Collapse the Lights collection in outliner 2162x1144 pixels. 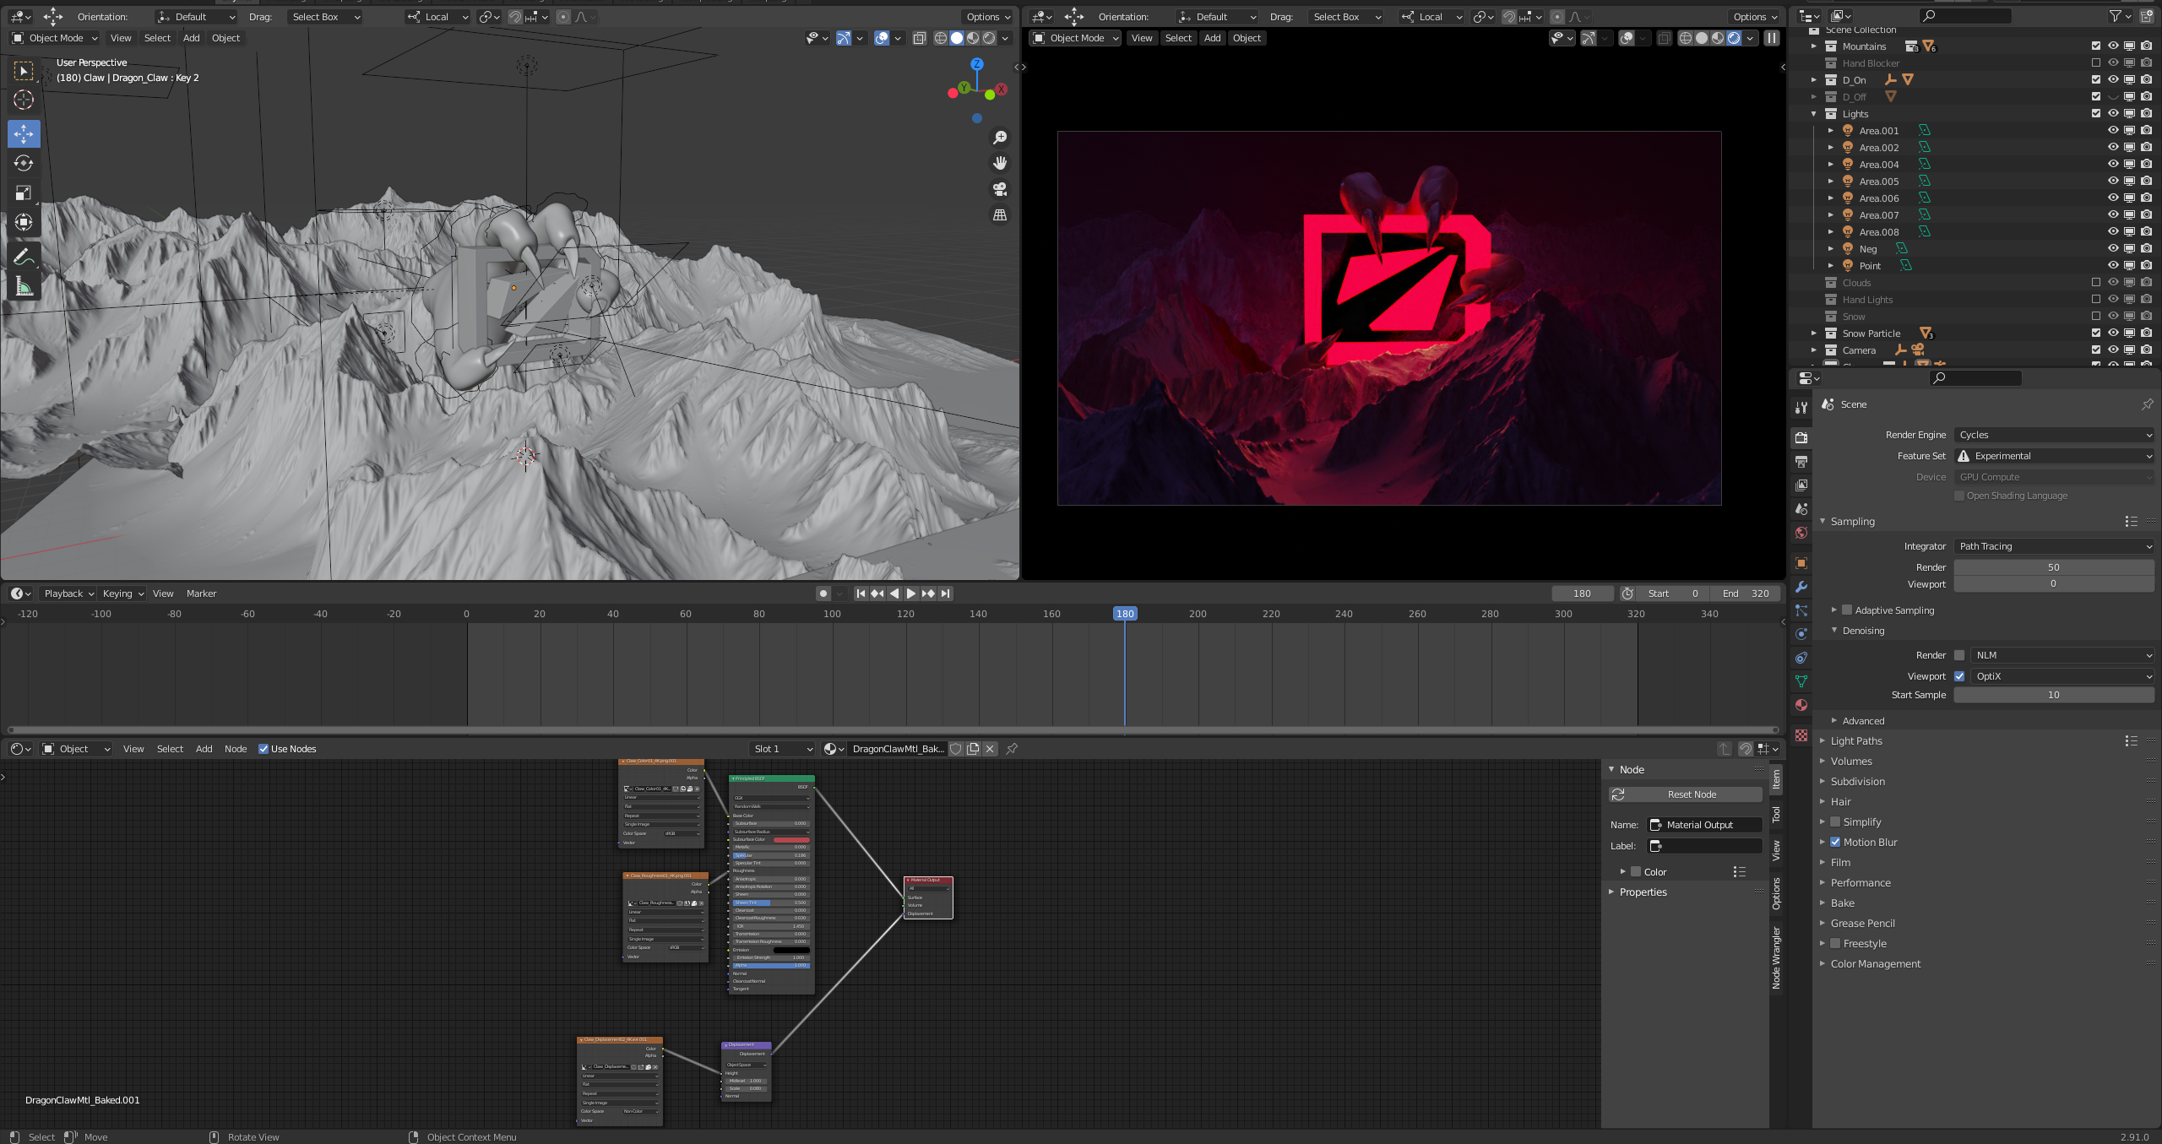coord(1813,114)
